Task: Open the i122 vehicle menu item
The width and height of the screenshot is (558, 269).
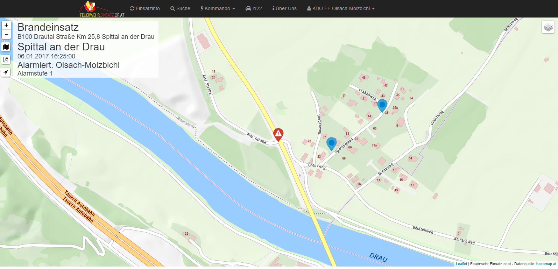Action: tap(254, 8)
